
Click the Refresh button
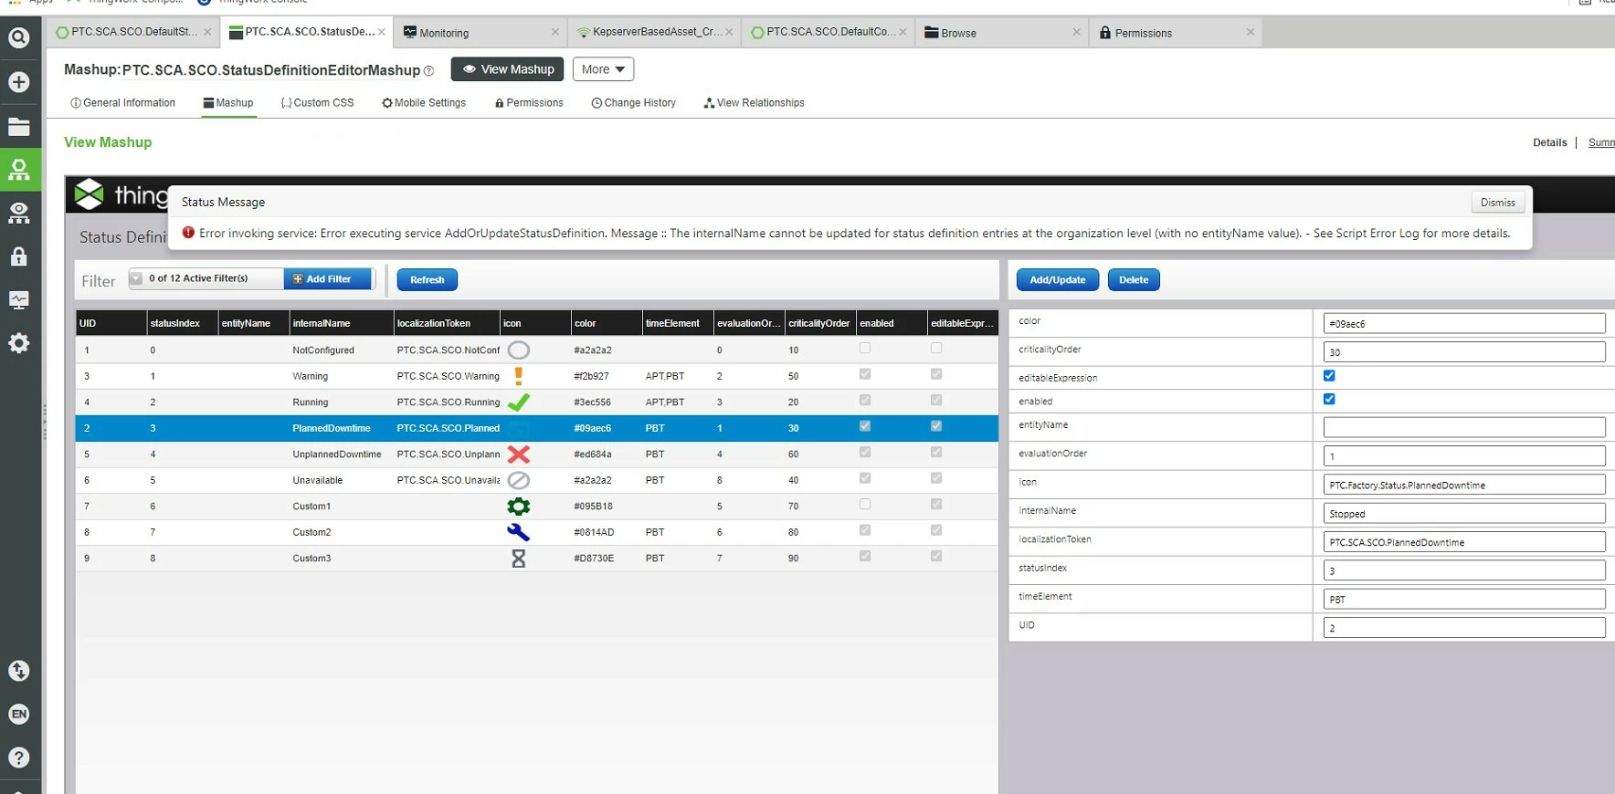tap(427, 280)
